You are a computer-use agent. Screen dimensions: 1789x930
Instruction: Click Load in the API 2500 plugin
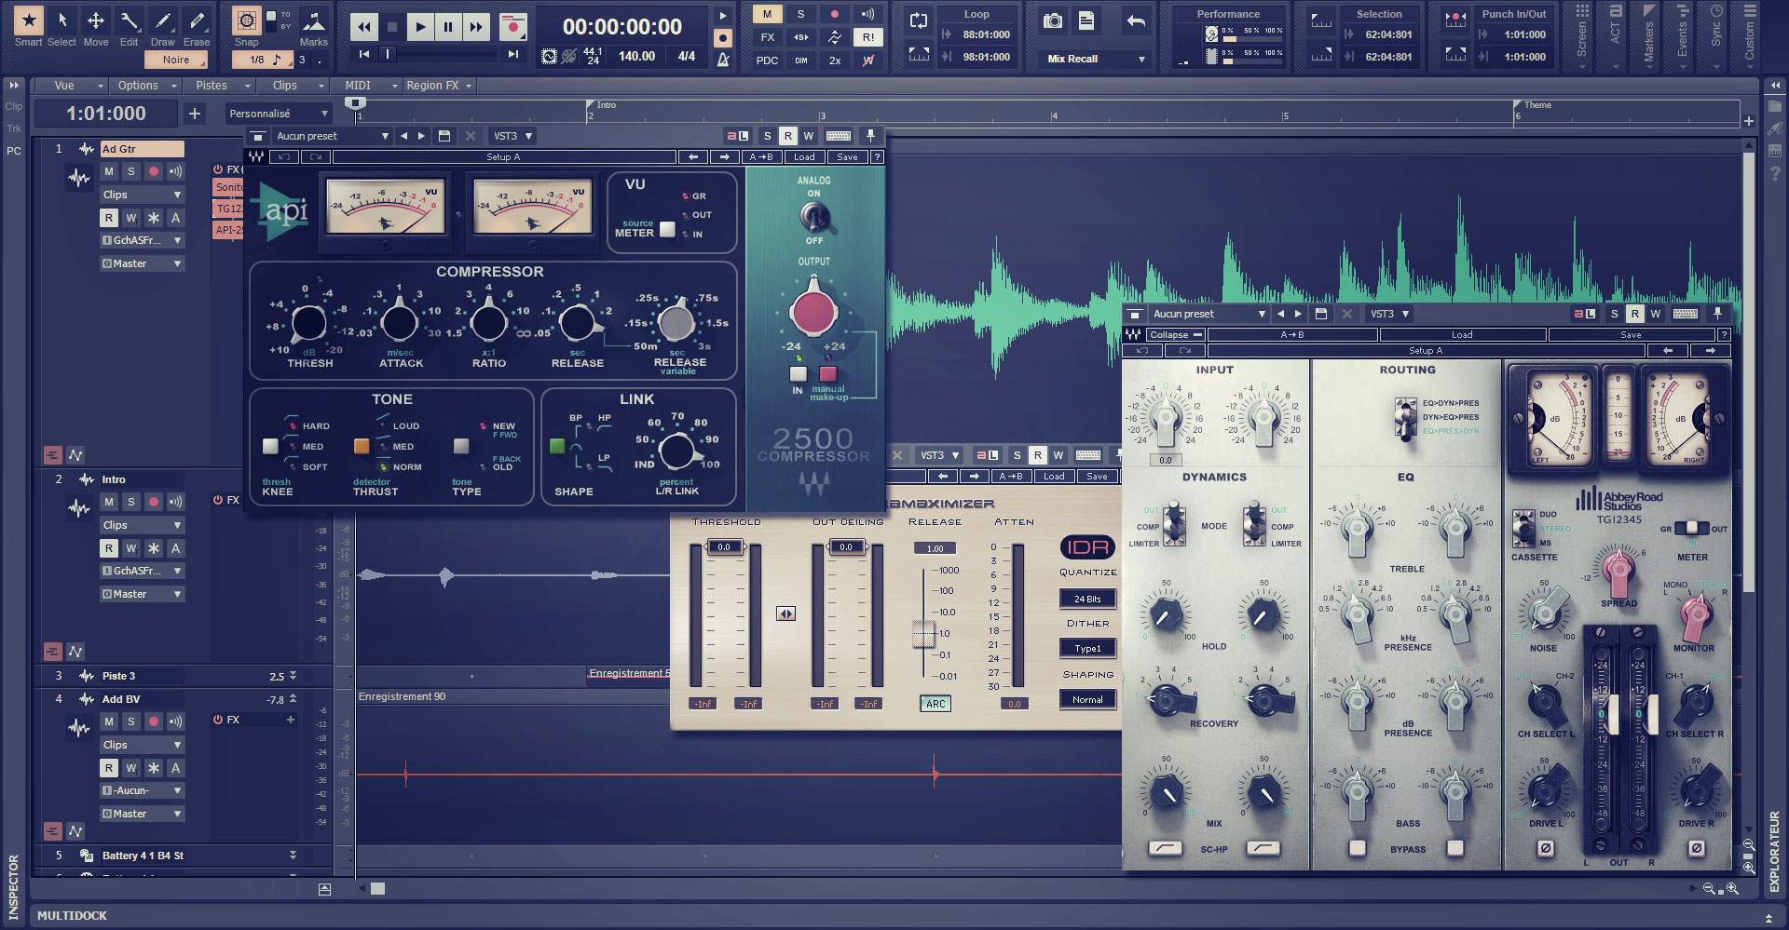point(803,157)
